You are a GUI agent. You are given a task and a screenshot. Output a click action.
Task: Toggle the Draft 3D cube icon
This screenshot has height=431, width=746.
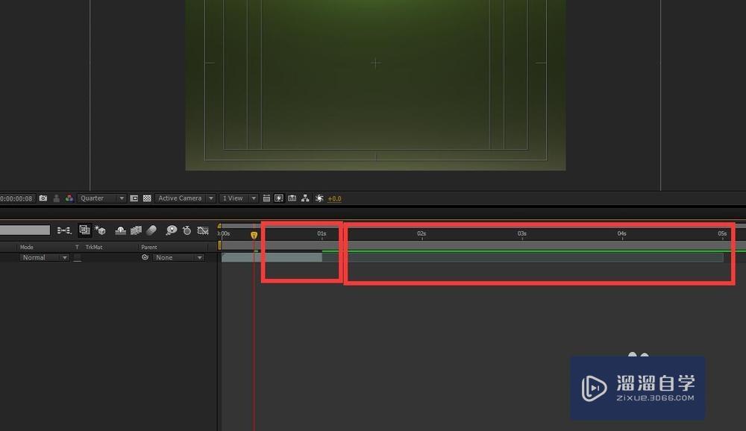pos(100,230)
